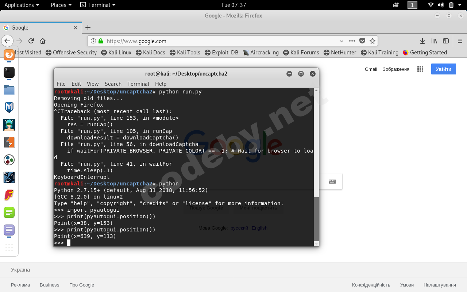Open the address bar history dropdown arrow

coord(341,41)
